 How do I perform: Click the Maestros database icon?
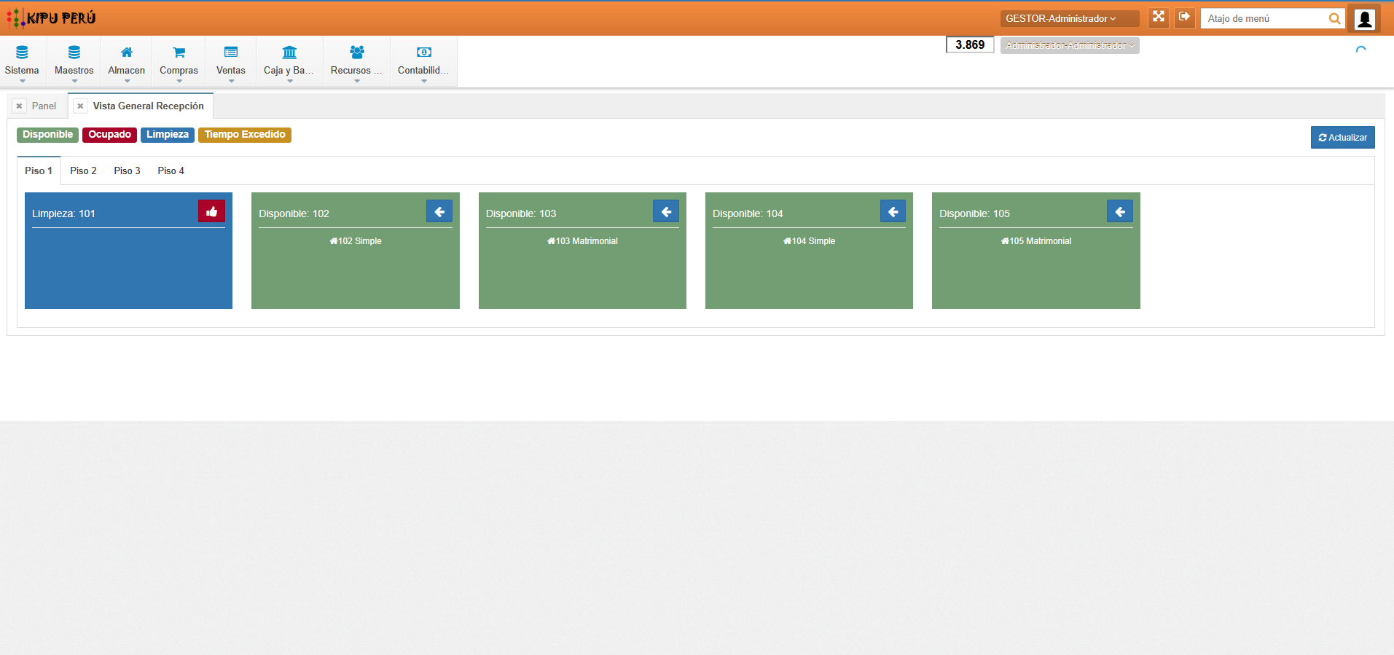point(74,52)
